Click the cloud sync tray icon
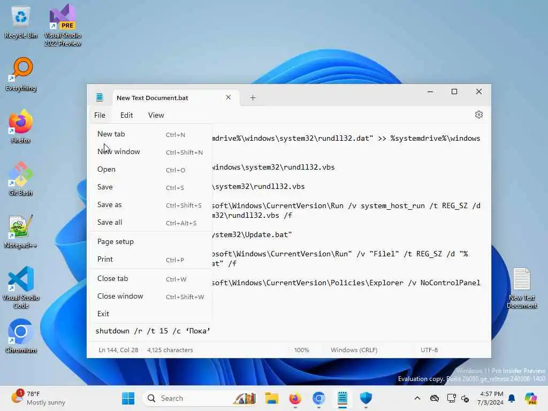 tap(435, 398)
